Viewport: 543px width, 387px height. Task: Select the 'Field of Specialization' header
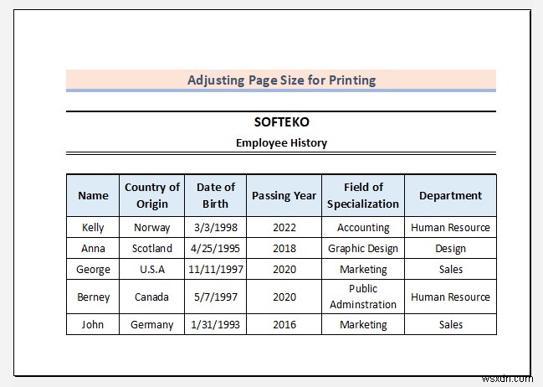(363, 195)
